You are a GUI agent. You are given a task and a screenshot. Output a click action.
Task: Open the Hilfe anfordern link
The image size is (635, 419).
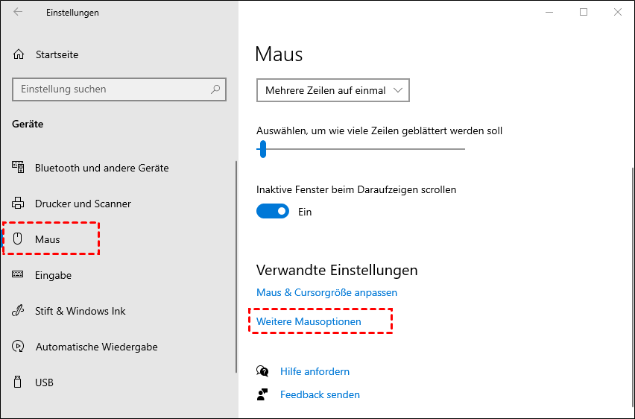315,371
